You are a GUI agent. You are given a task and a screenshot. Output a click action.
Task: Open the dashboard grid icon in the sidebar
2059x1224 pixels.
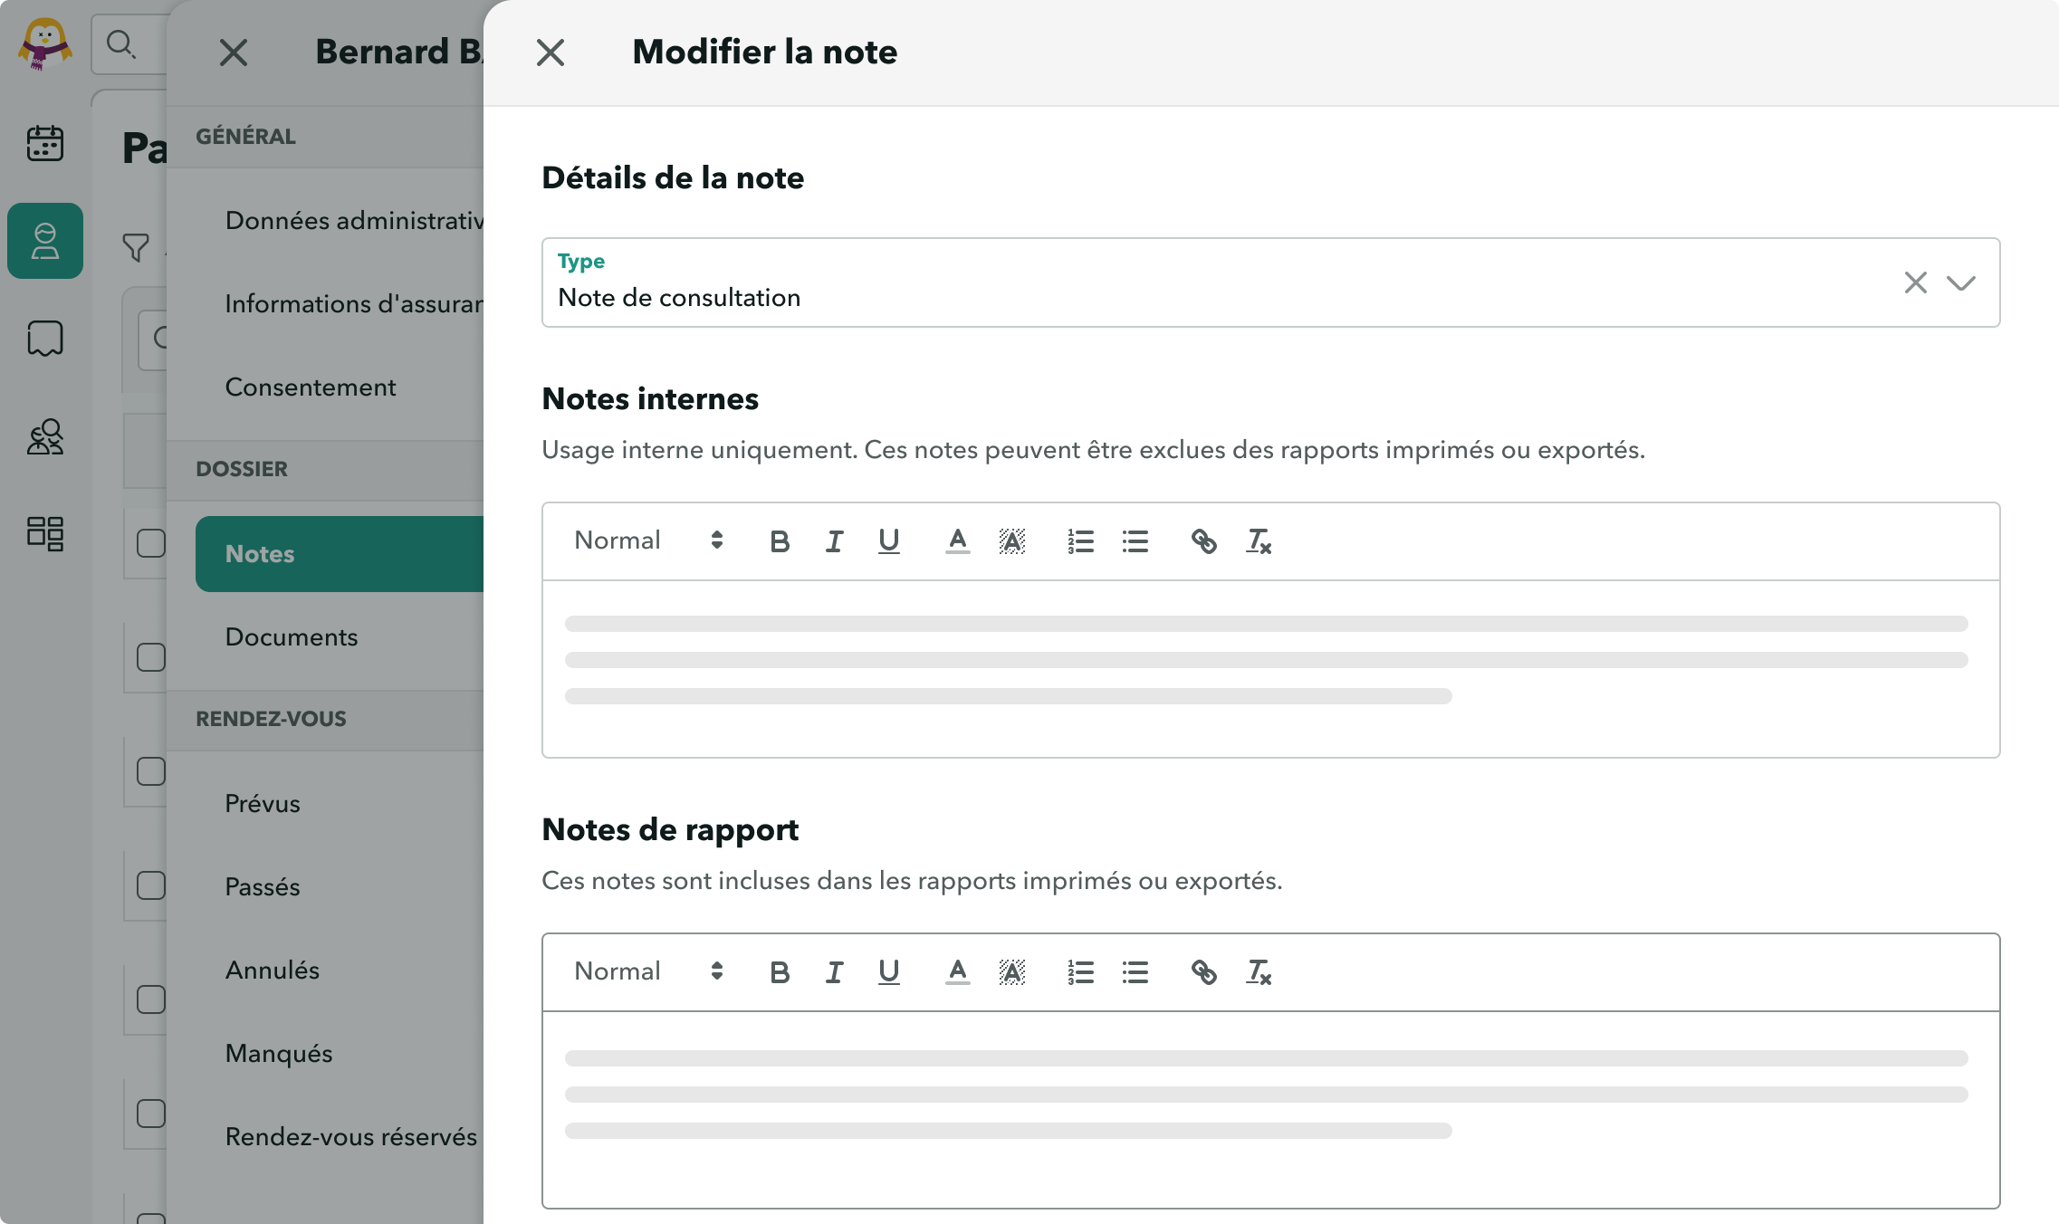tap(44, 535)
